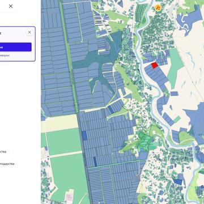Click the solid blue button in the card

(16, 47)
